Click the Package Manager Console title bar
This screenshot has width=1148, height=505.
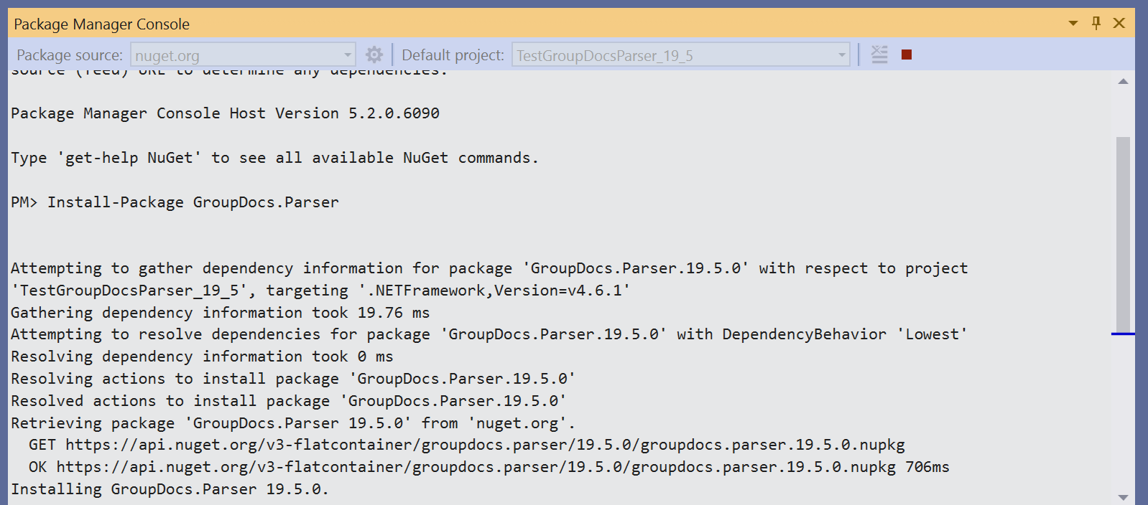(x=503, y=24)
